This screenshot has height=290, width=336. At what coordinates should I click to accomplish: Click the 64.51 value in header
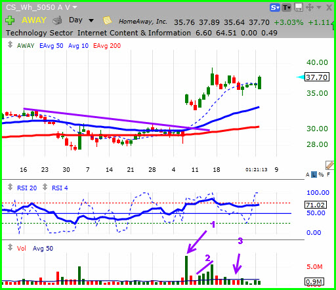(226, 33)
